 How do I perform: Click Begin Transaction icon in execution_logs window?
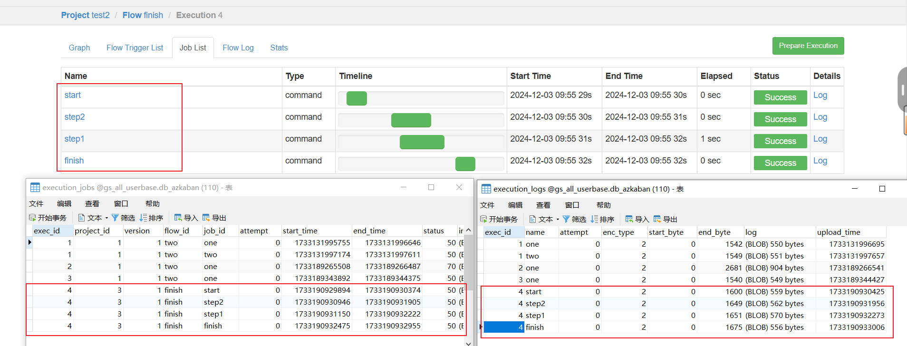pyautogui.click(x=483, y=219)
